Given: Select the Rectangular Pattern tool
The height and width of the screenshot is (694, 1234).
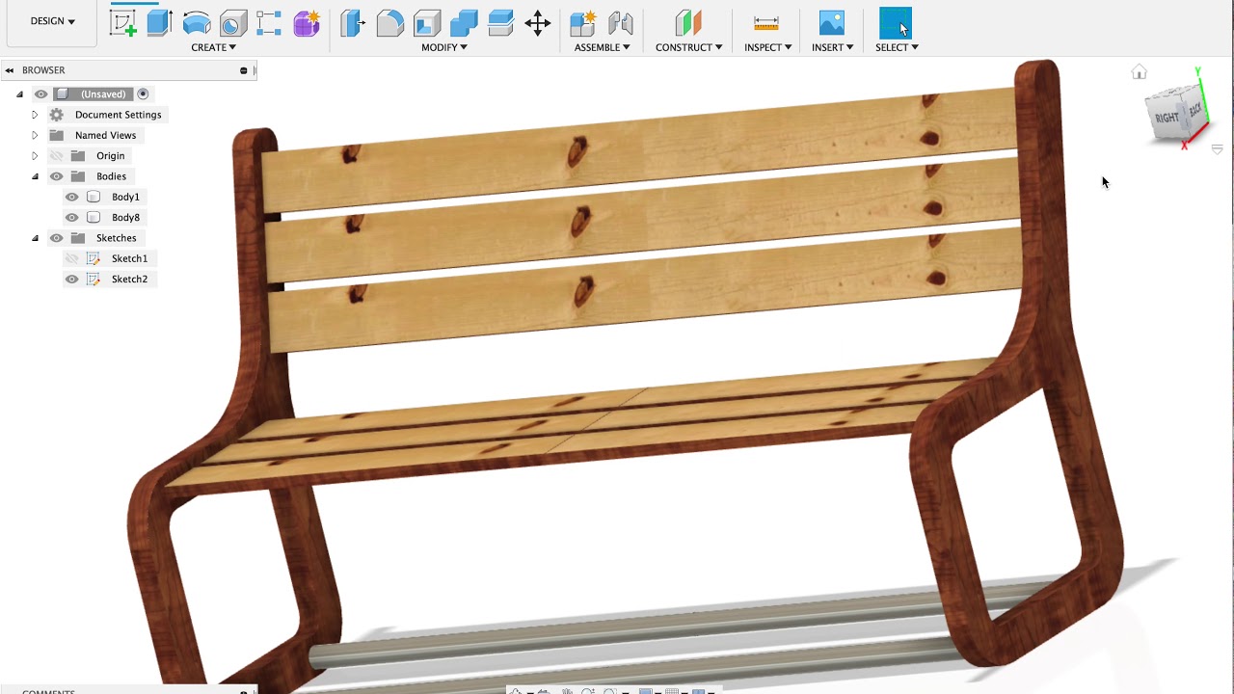Looking at the screenshot, I should point(270,23).
